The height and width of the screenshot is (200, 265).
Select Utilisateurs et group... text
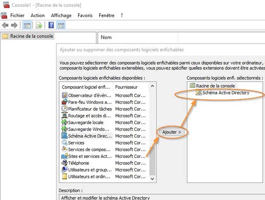[x=90, y=170]
